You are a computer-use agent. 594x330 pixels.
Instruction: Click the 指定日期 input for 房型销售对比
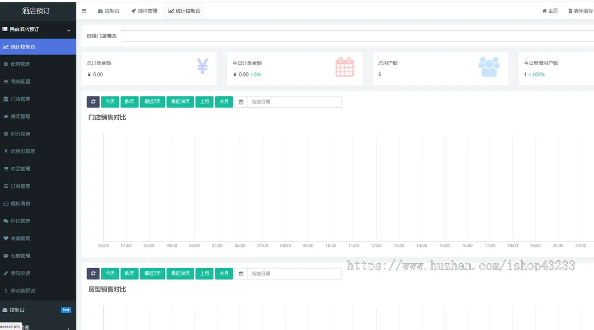pyautogui.click(x=294, y=274)
